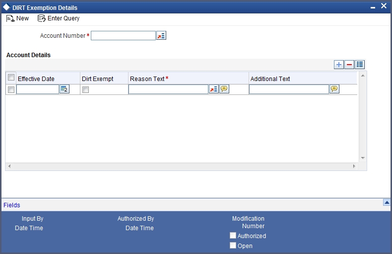Click the Account Number input field
The image size is (392, 254).
(x=123, y=36)
